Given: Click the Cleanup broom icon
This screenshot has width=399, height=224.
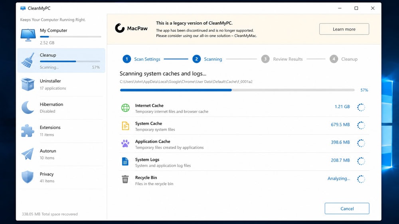Looking at the screenshot, I should click(28, 60).
